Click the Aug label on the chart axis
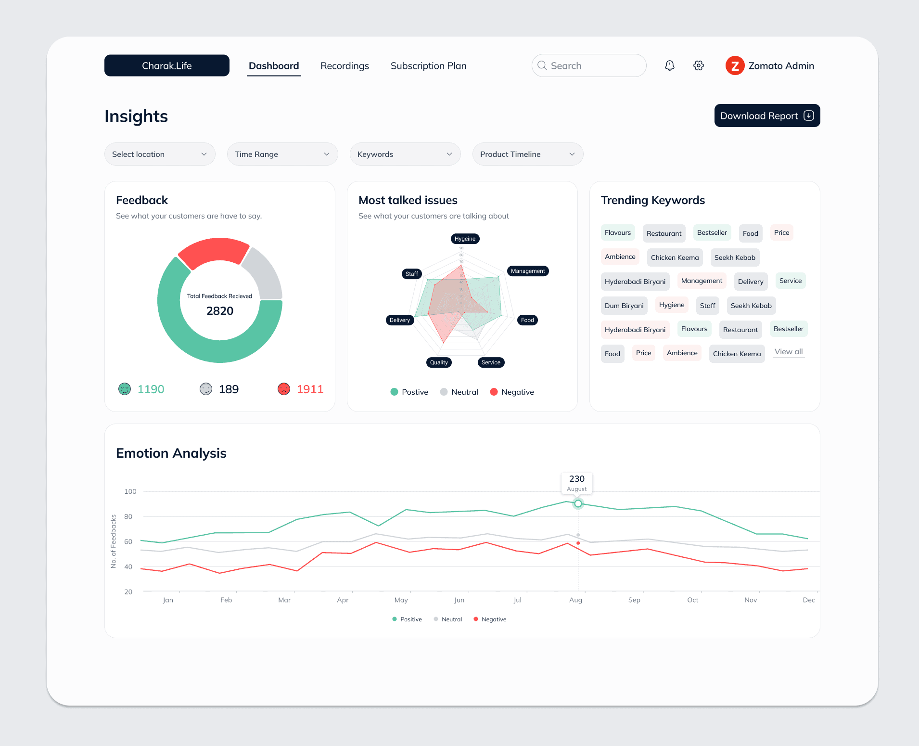The image size is (919, 746). click(x=575, y=600)
